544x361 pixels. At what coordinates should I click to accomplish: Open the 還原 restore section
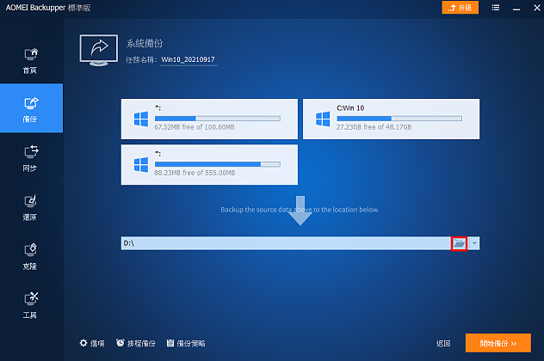pos(30,207)
